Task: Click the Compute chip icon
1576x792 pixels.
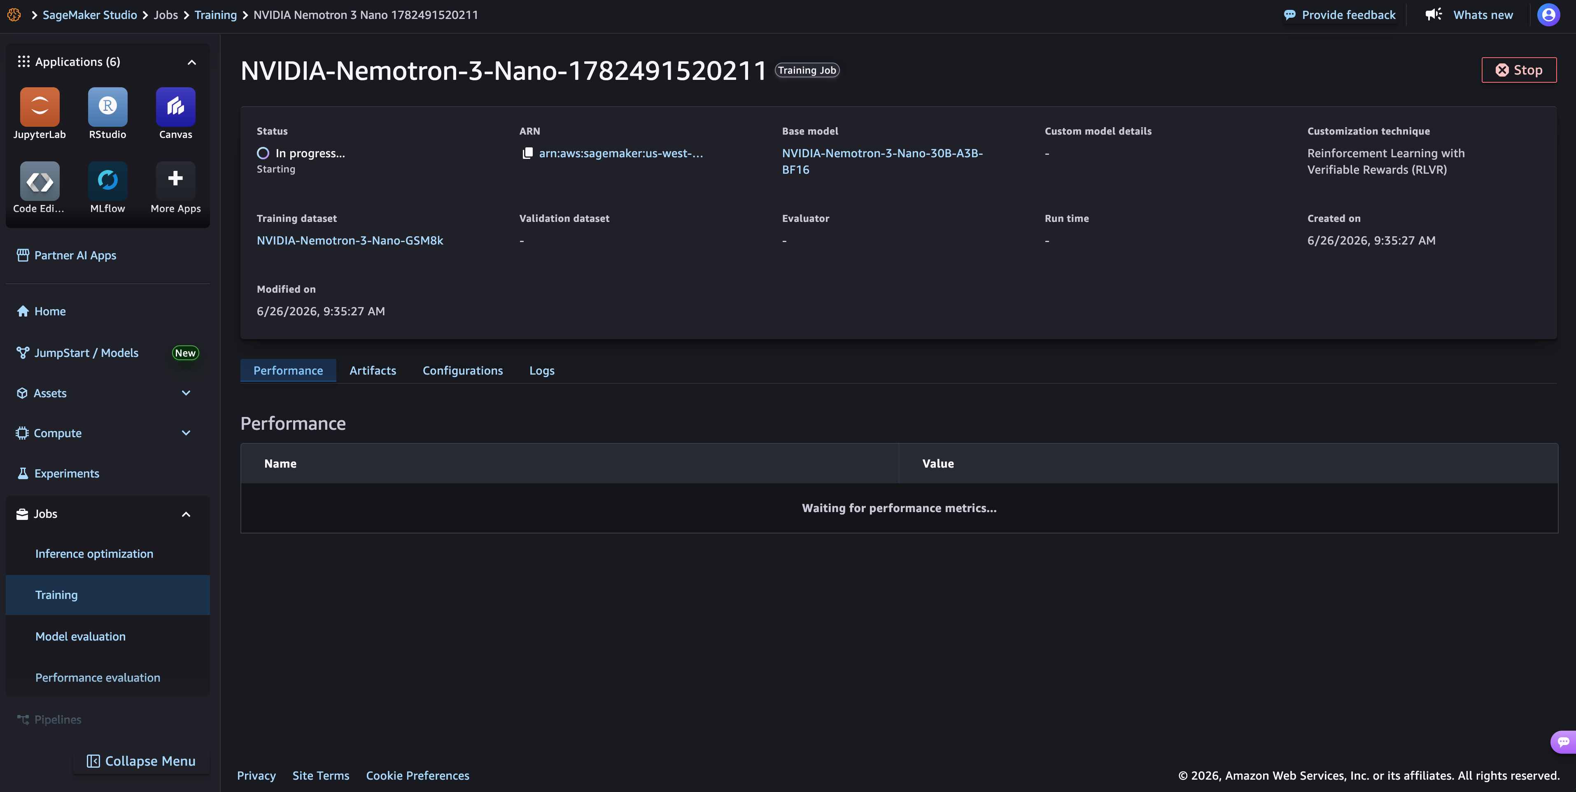Action: [22, 433]
